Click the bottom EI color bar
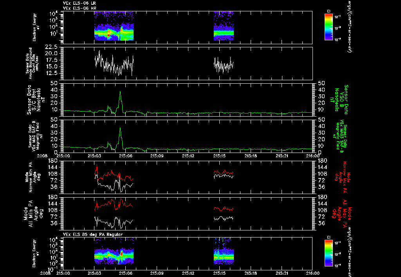This screenshot has width=401, height=277. pos(329,254)
